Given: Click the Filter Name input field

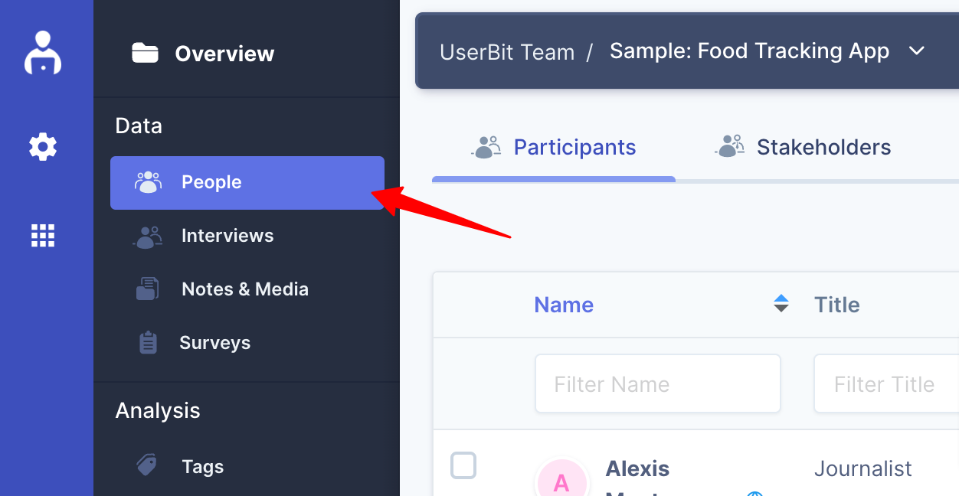Looking at the screenshot, I should [x=658, y=383].
